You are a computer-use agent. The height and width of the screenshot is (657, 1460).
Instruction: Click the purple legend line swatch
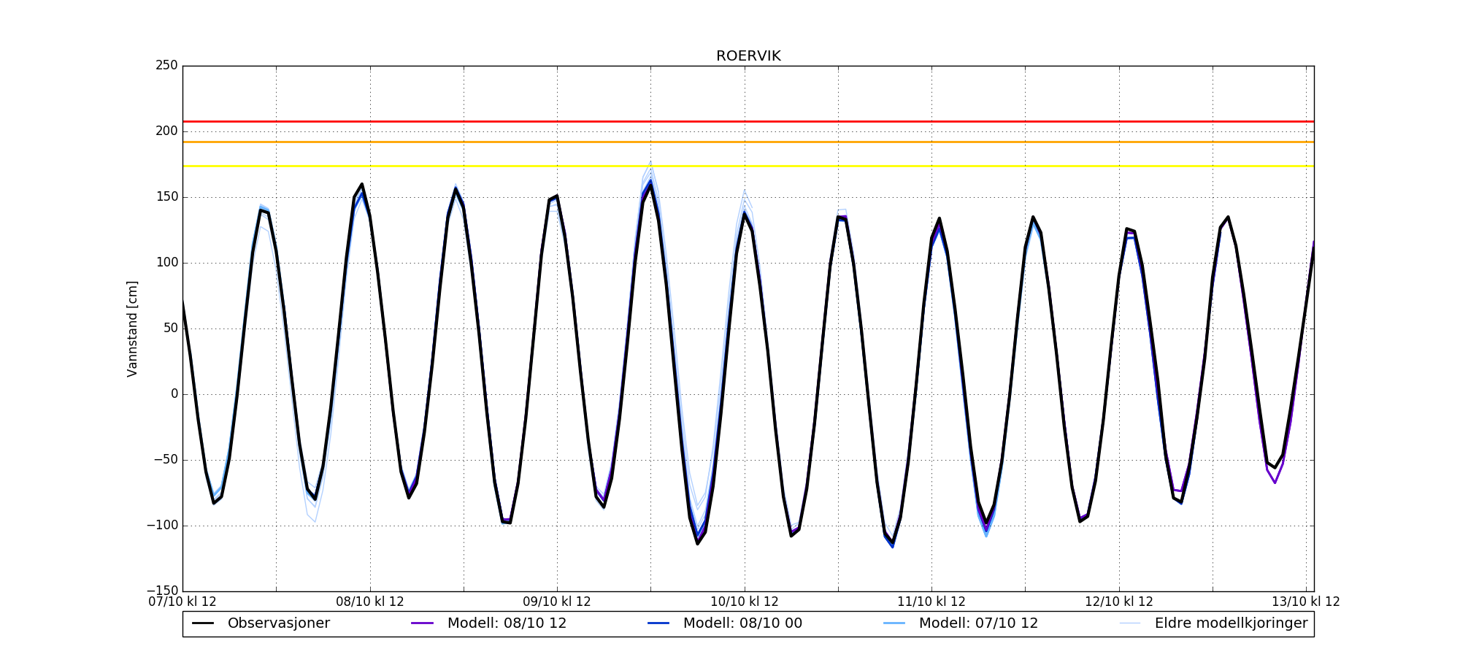pyautogui.click(x=423, y=623)
